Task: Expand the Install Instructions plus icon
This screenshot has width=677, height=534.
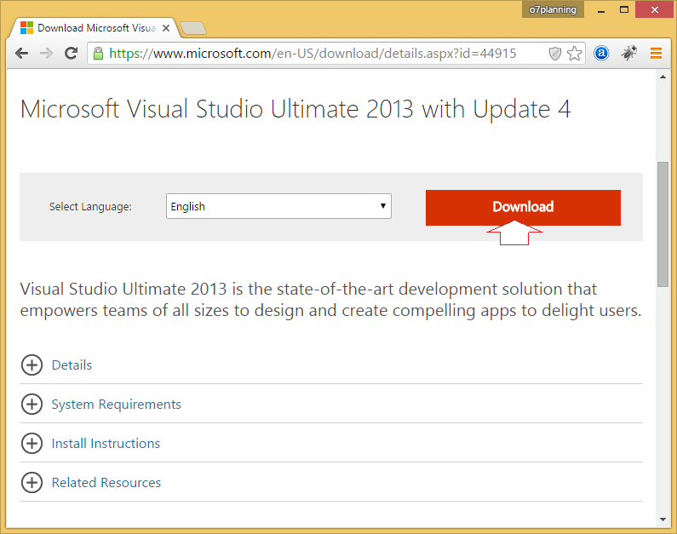Action: point(32,444)
